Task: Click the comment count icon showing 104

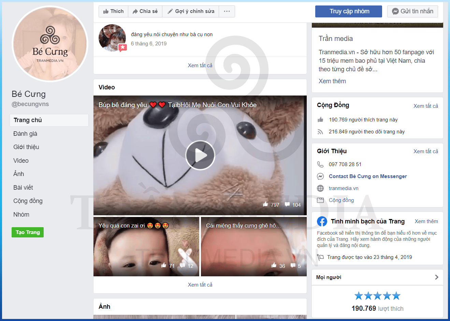Action: pos(287,204)
